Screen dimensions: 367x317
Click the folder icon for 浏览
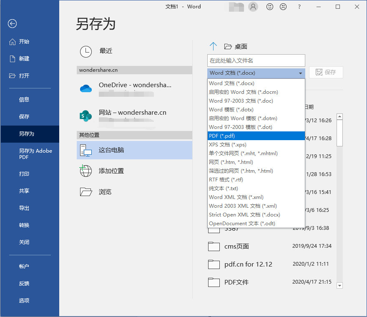(86, 192)
